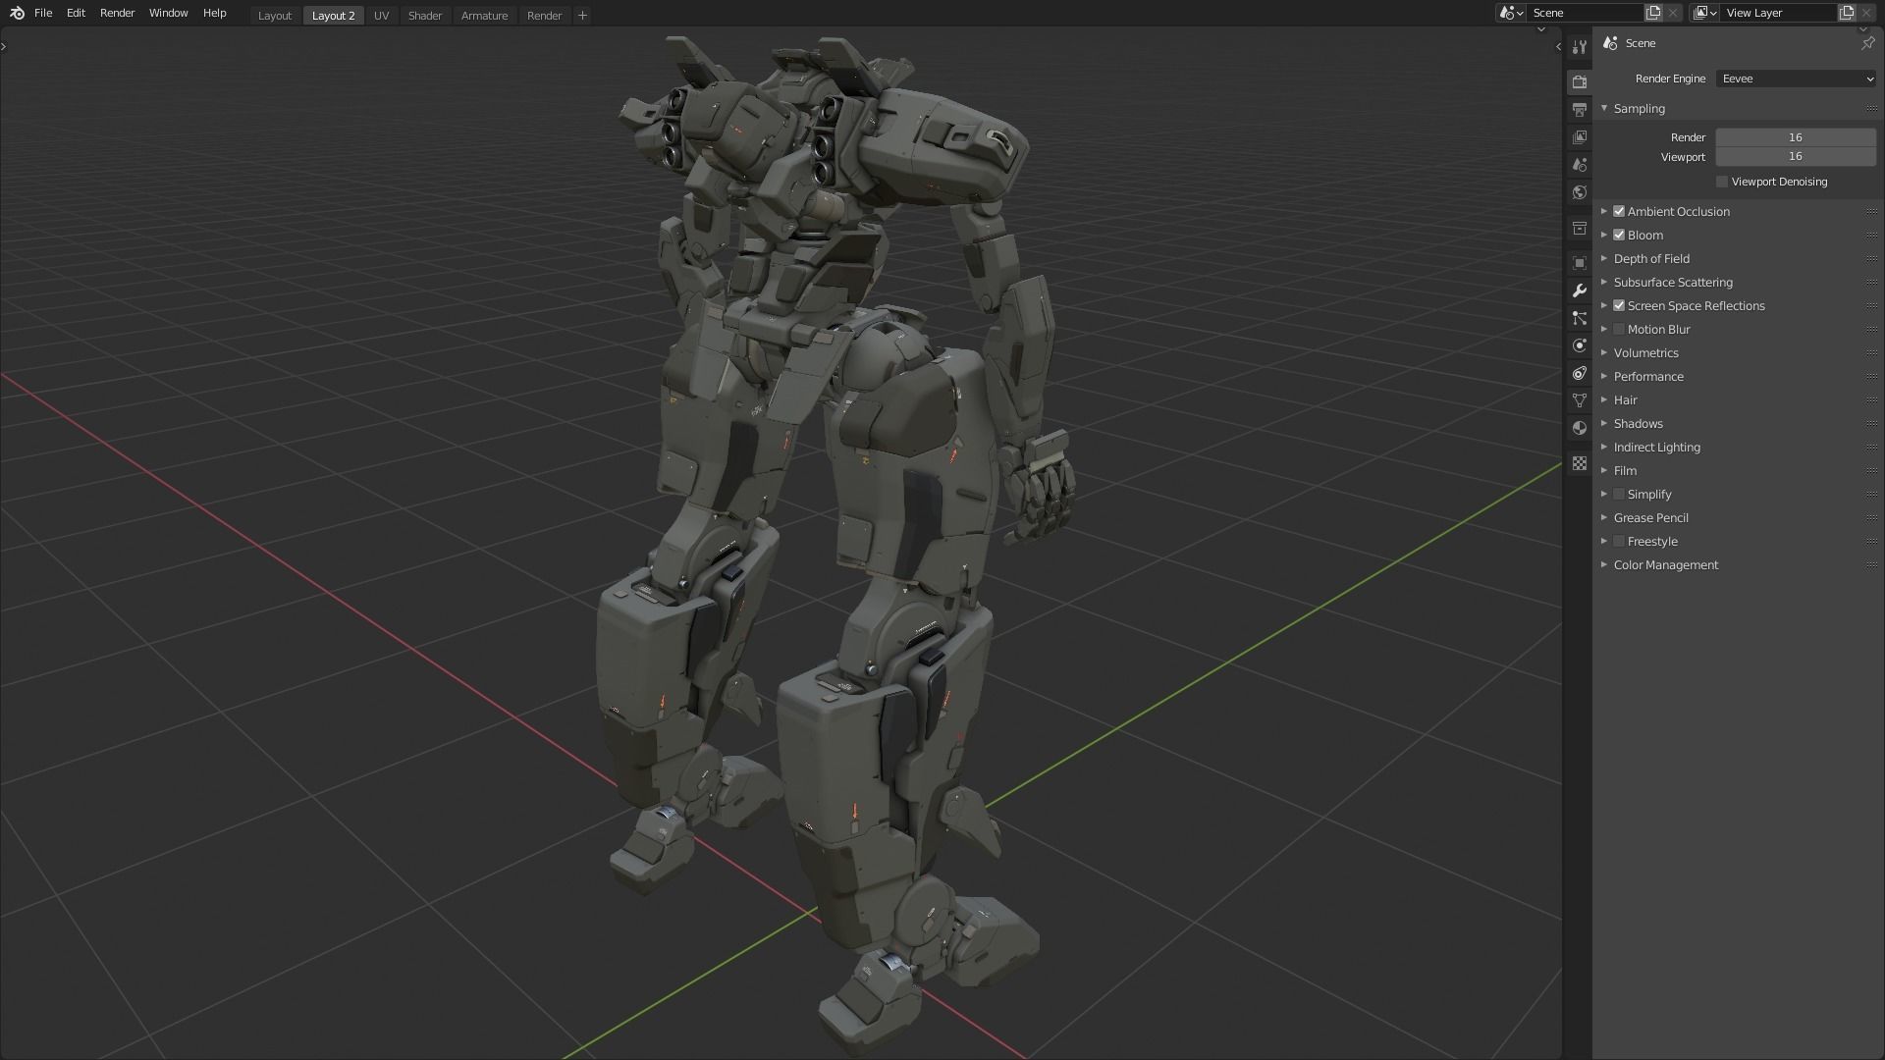Expand the Volumetrics panel

coord(1604,352)
